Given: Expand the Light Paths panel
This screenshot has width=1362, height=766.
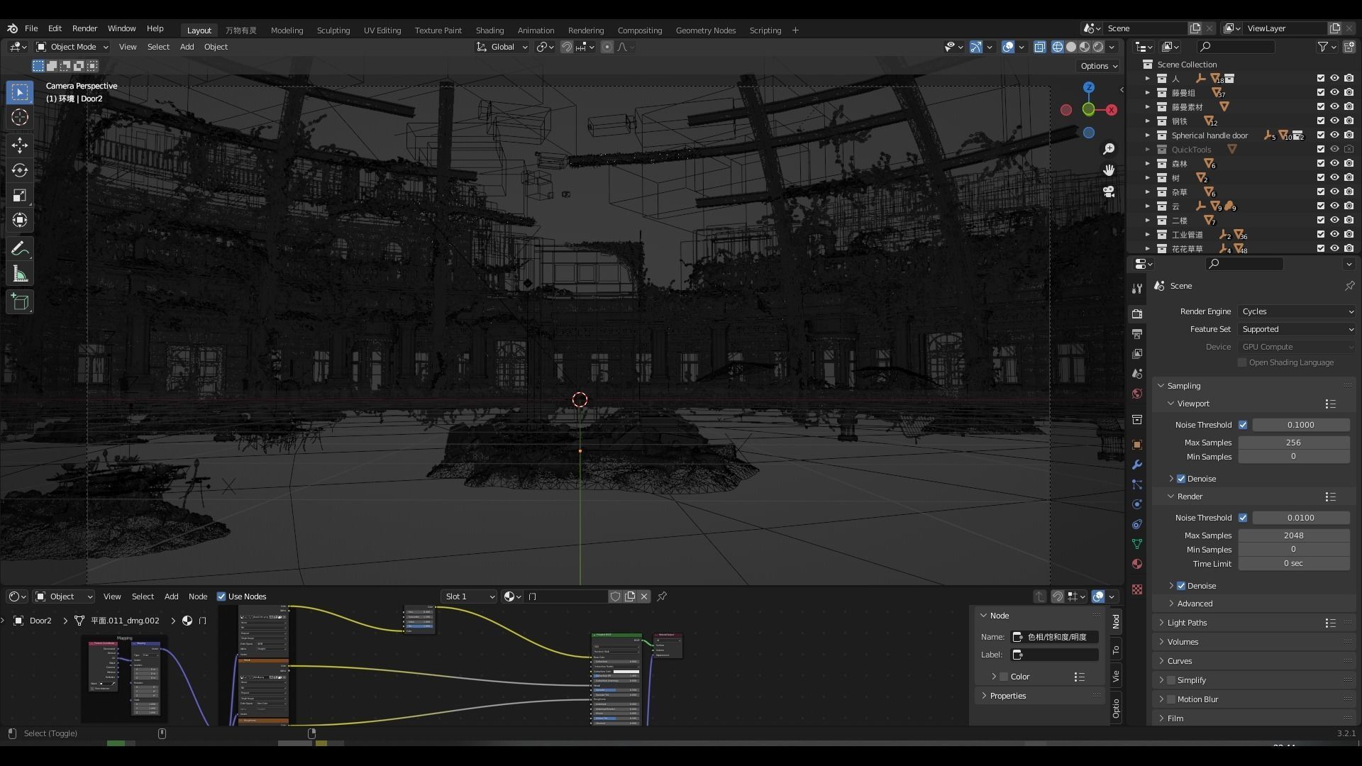Looking at the screenshot, I should point(1187,623).
